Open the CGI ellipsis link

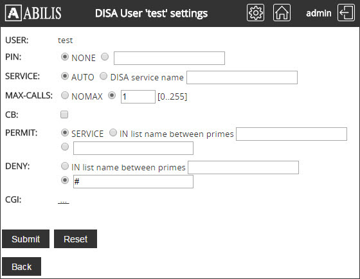point(64,201)
